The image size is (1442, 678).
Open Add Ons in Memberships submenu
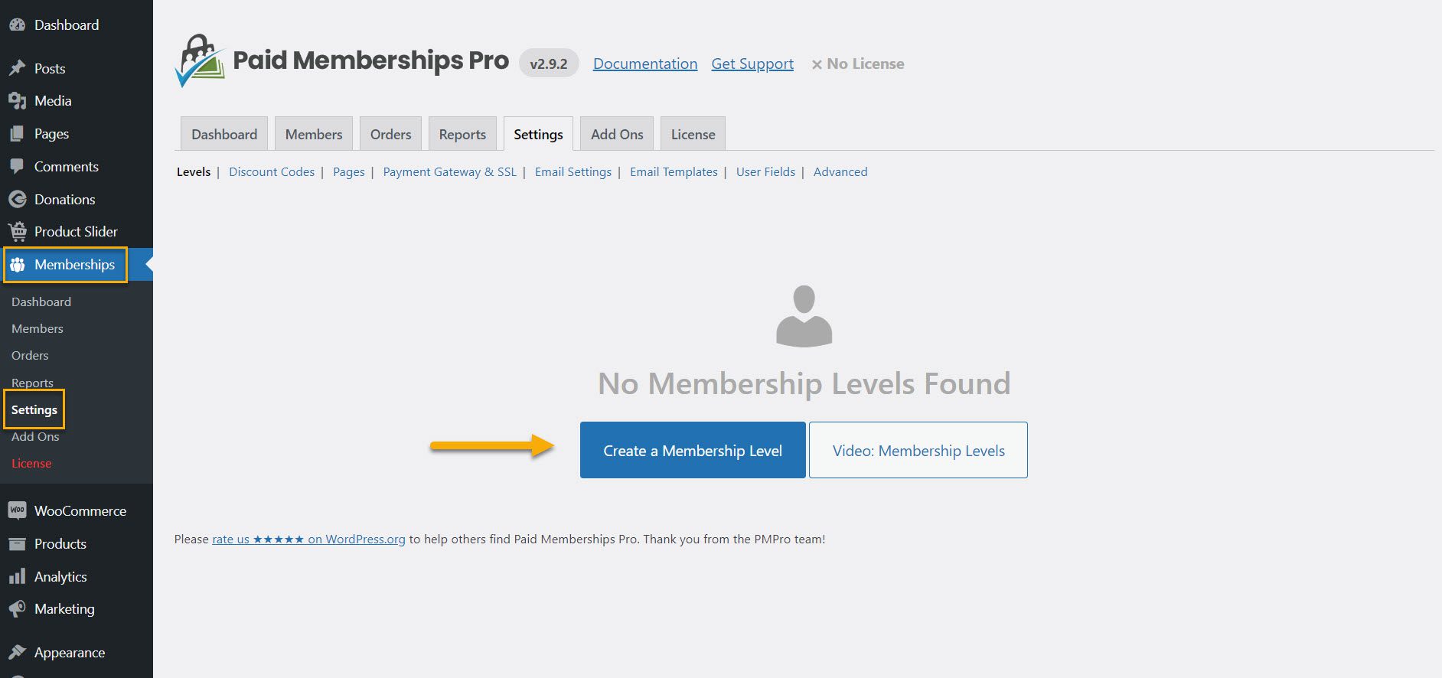[35, 436]
